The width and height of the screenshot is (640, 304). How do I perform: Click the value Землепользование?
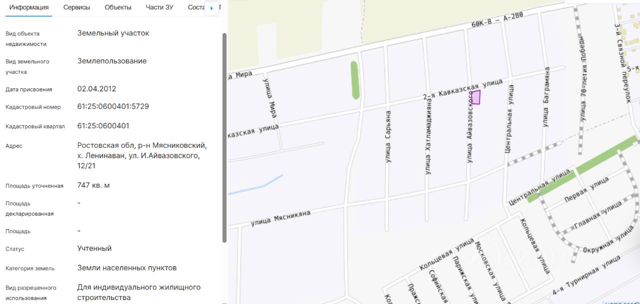[x=112, y=61]
